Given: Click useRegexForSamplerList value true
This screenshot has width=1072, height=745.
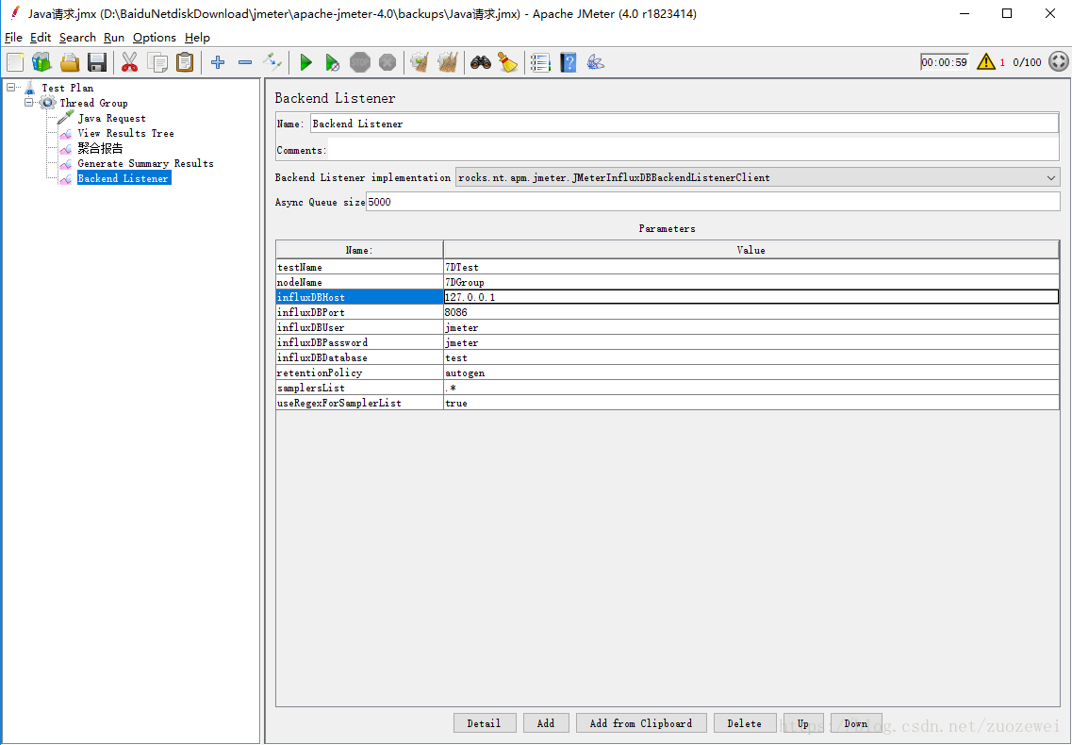Looking at the screenshot, I should point(750,403).
